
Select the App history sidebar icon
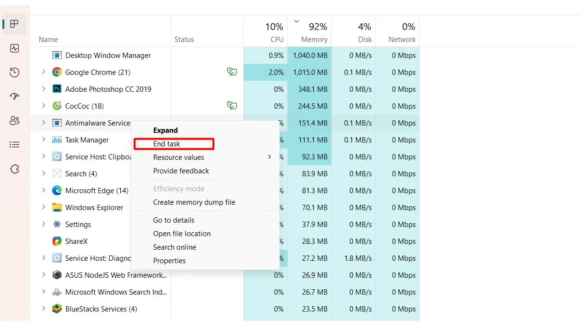click(14, 72)
